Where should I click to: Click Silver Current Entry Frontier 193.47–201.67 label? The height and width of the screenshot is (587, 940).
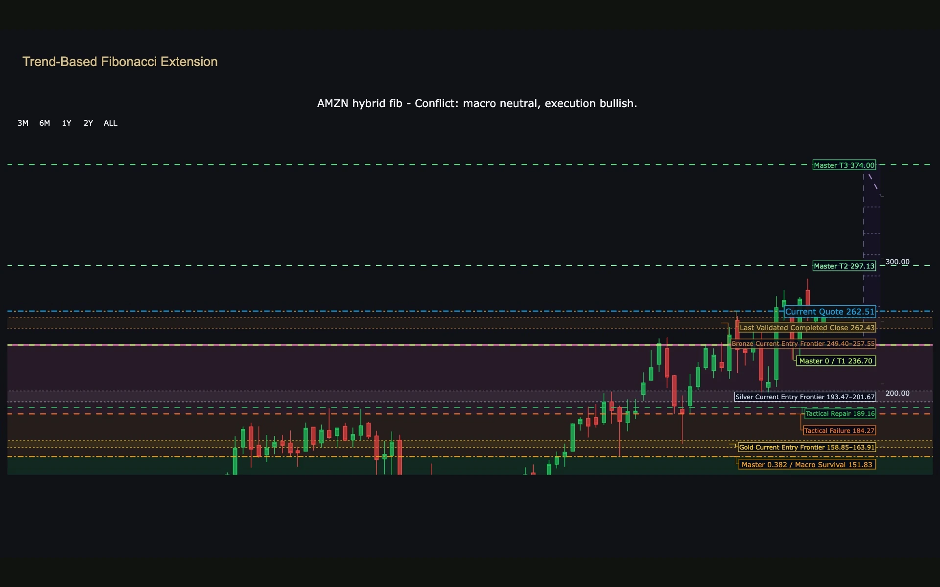pos(805,397)
